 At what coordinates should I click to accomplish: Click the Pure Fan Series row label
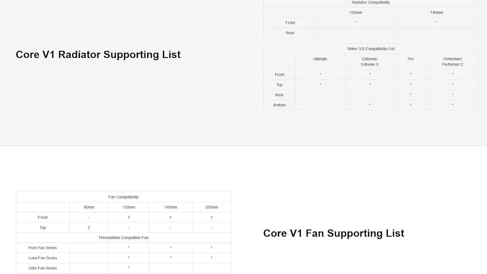click(43, 248)
